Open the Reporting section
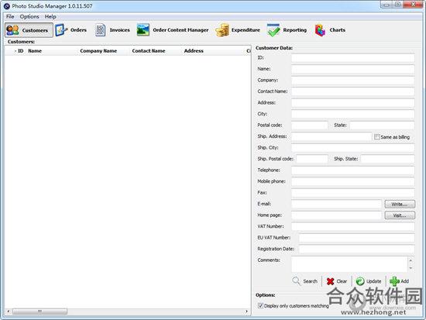The height and width of the screenshot is (320, 426). pos(287,30)
